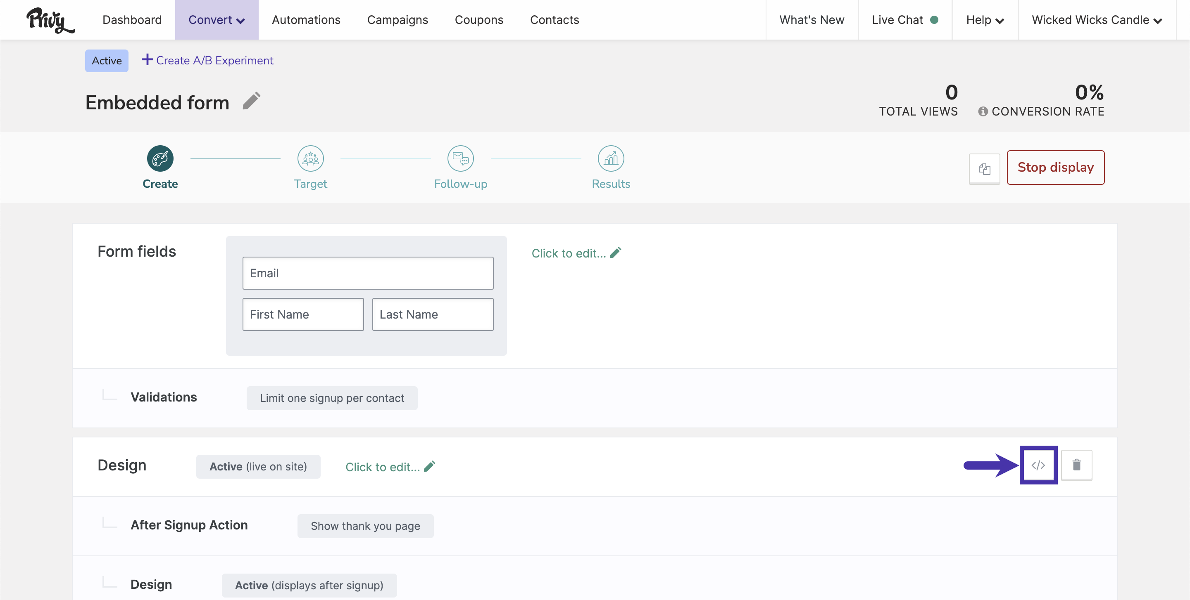
Task: Open the embed code icon button
Action: point(1038,465)
